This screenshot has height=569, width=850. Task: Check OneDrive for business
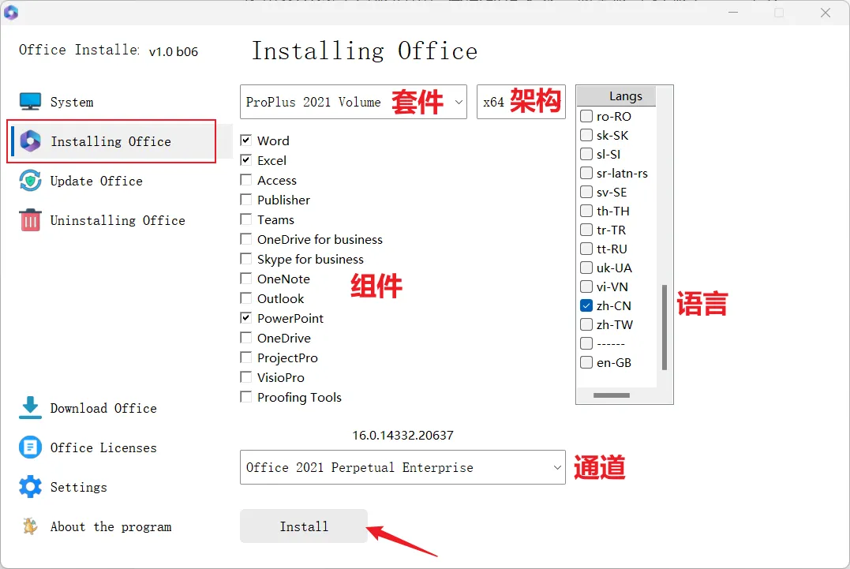click(245, 239)
